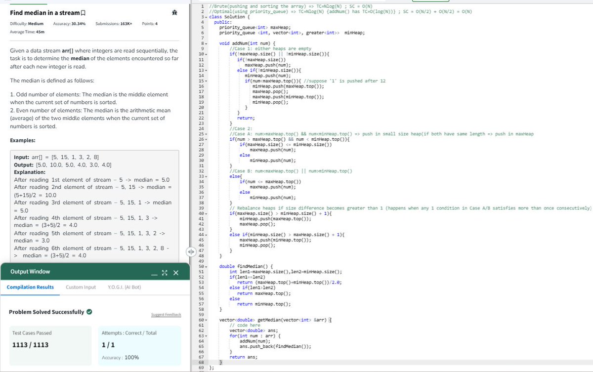Collapse the fold arrow at line 15
Screen dimensions: 593x372
click(206, 81)
